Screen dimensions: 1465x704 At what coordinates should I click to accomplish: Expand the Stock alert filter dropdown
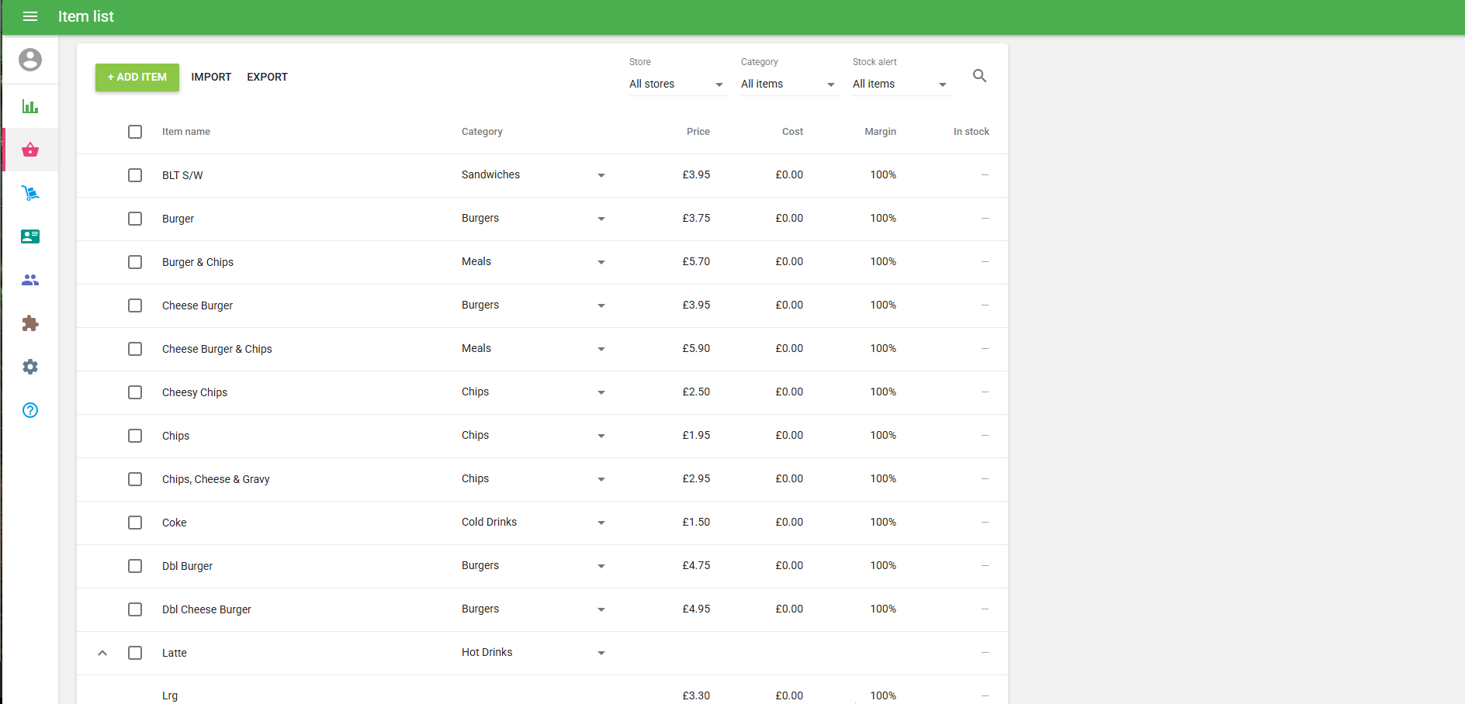click(899, 84)
